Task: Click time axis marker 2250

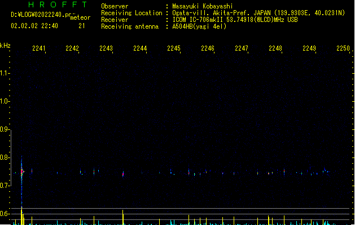Action: coord(343,48)
